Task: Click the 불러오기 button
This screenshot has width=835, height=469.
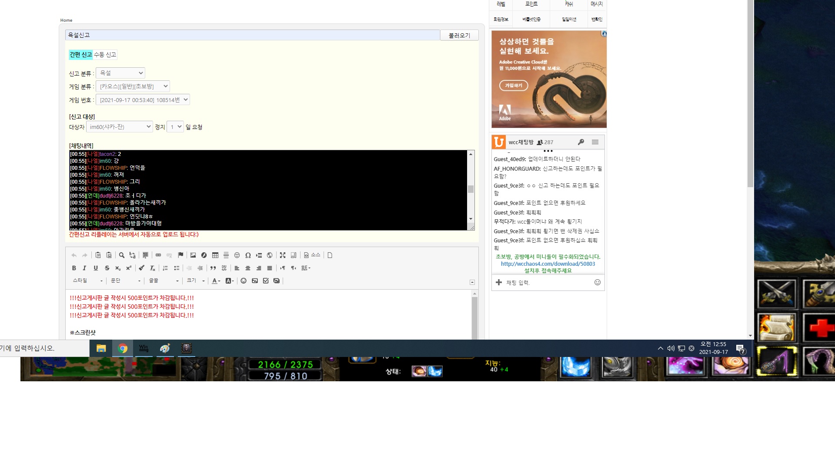Action: 459,35
